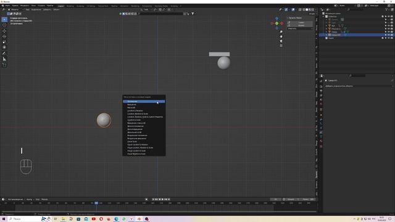Click the properties editor search field
This screenshot has height=222, width=395.
pos(357,75)
